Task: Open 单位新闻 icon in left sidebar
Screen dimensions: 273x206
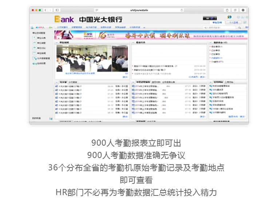Action: point(34,53)
